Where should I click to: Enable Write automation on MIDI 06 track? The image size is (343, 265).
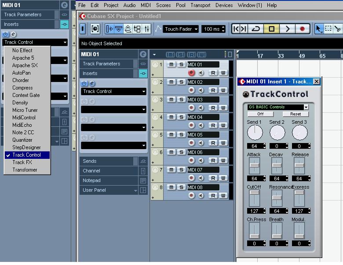click(x=223, y=161)
